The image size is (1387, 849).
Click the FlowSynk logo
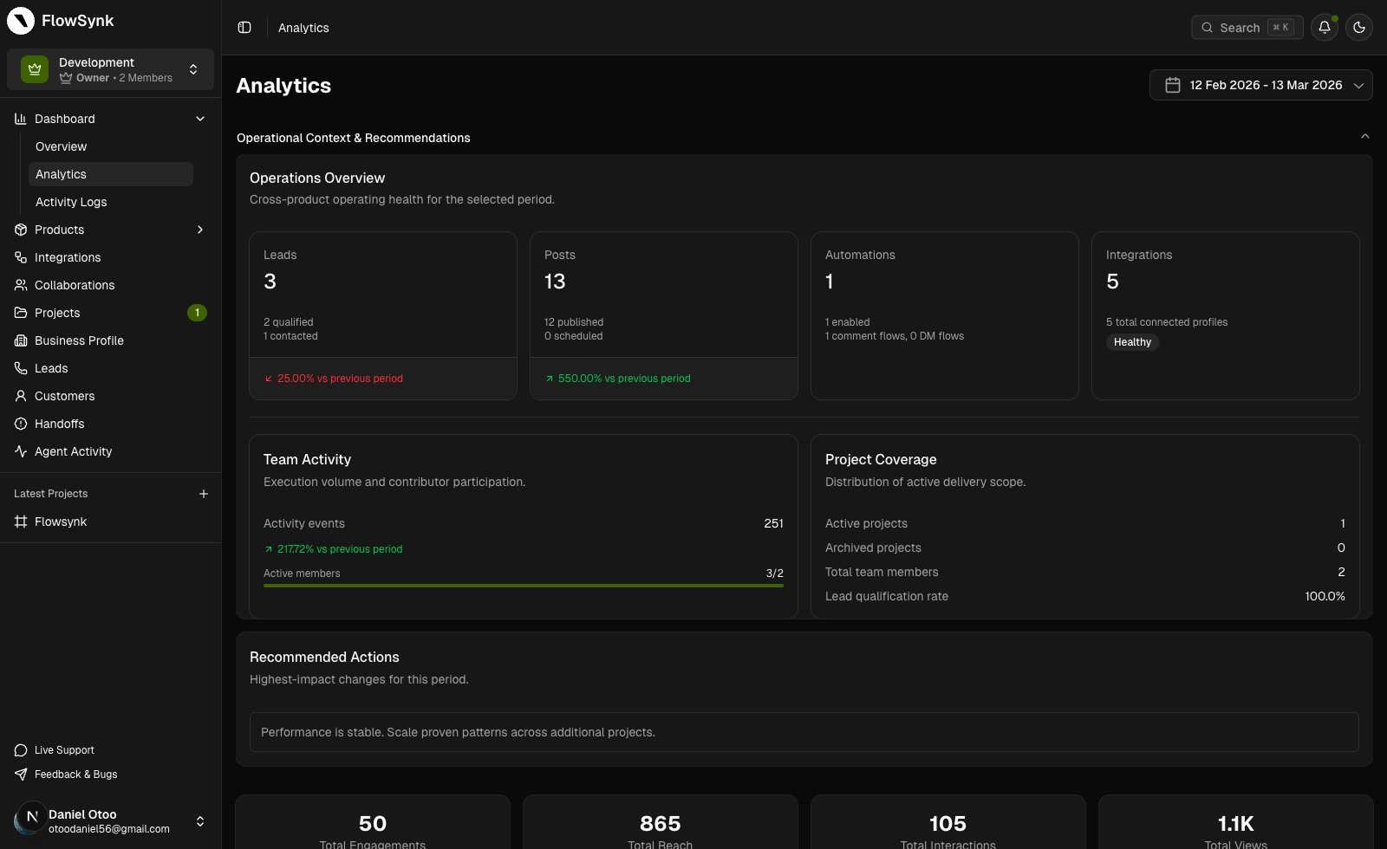(x=61, y=20)
